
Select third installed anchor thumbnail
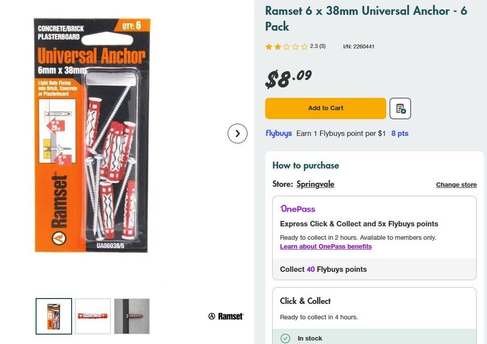tap(132, 316)
